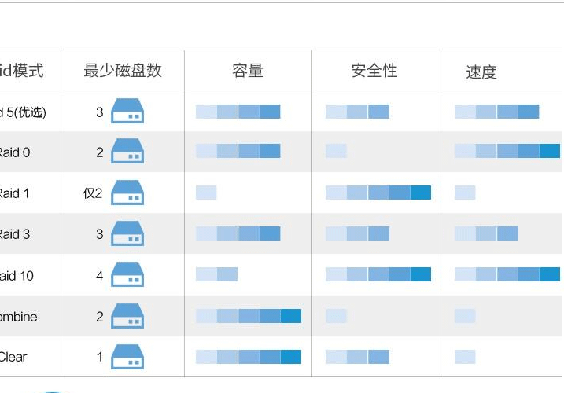Click the disk icon in Raid 5 row
The height and width of the screenshot is (393, 564).
point(127,111)
